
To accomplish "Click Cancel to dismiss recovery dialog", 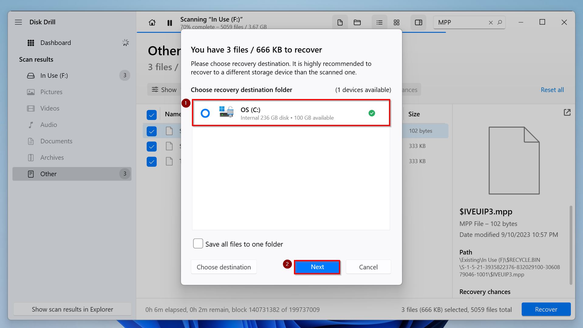I will click(x=368, y=267).
